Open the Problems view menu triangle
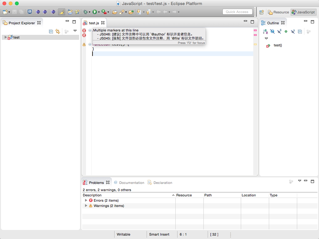 click(x=300, y=181)
